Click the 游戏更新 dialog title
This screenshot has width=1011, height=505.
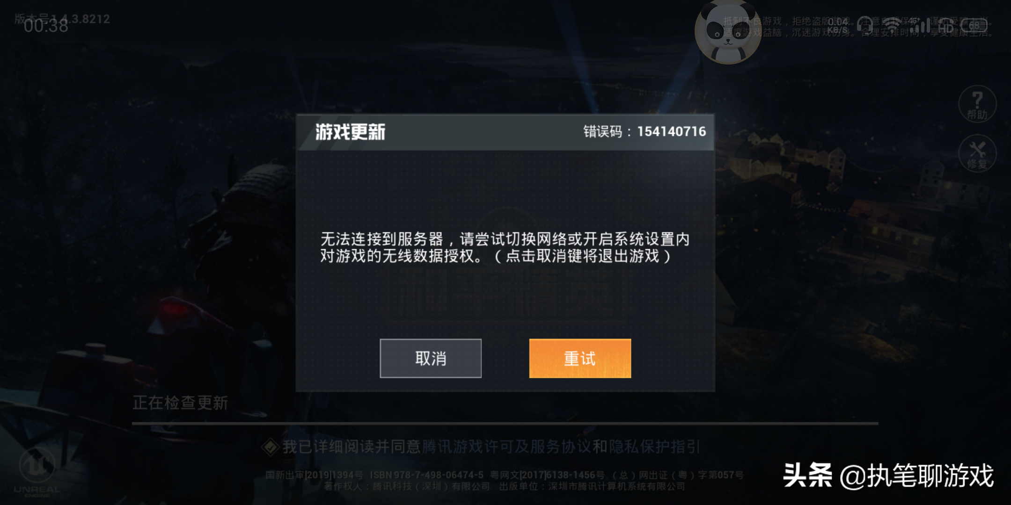(350, 132)
